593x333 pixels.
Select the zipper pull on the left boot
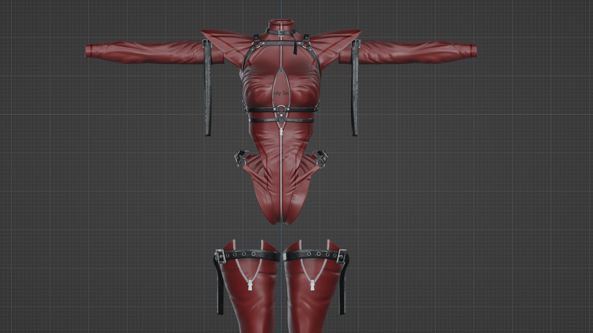tap(250, 285)
